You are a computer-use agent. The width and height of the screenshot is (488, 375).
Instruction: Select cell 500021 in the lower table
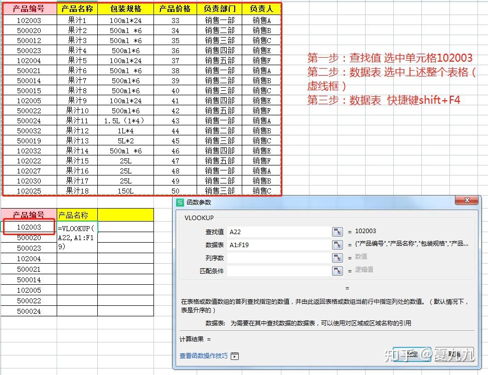tap(29, 269)
